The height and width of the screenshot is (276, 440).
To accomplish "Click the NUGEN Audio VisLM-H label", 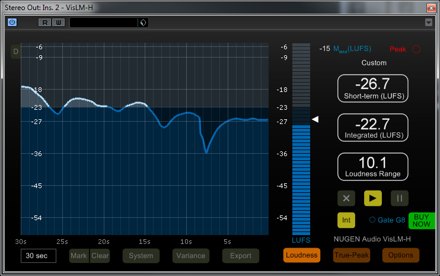I will click(372, 239).
